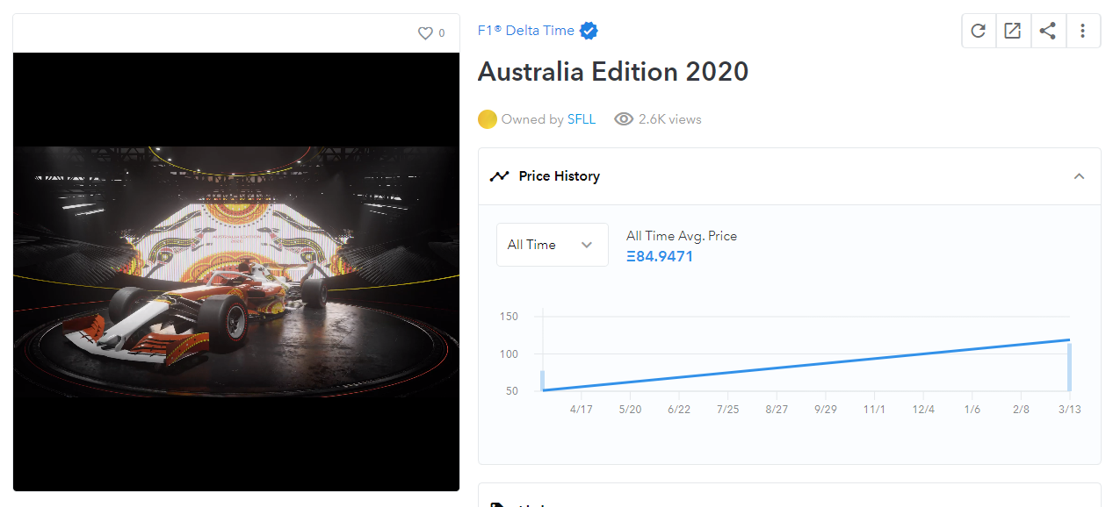This screenshot has width=1113, height=507.
Task: Click the leftmost volume bar on chart
Action: (543, 381)
